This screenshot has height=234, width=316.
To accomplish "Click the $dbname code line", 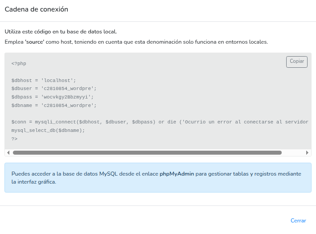I will (54, 105).
